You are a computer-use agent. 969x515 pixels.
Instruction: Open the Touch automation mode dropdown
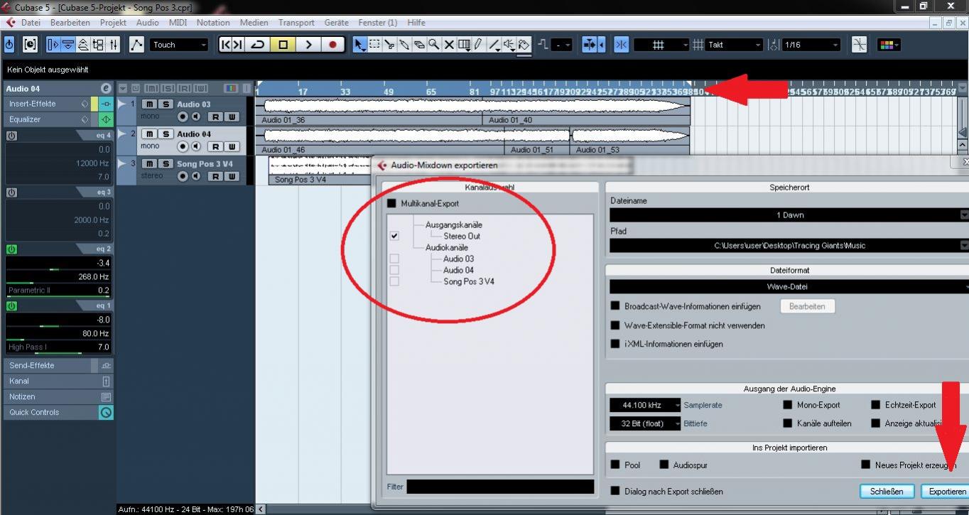click(178, 45)
